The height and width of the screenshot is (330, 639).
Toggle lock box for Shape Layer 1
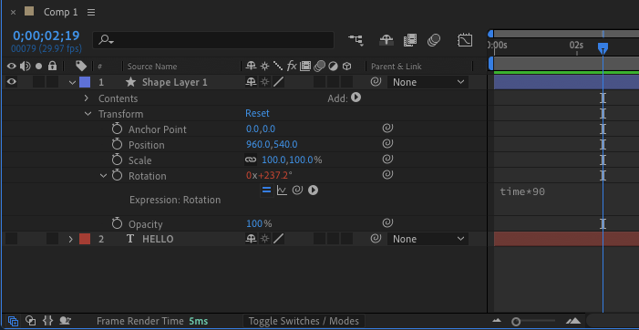tap(52, 82)
